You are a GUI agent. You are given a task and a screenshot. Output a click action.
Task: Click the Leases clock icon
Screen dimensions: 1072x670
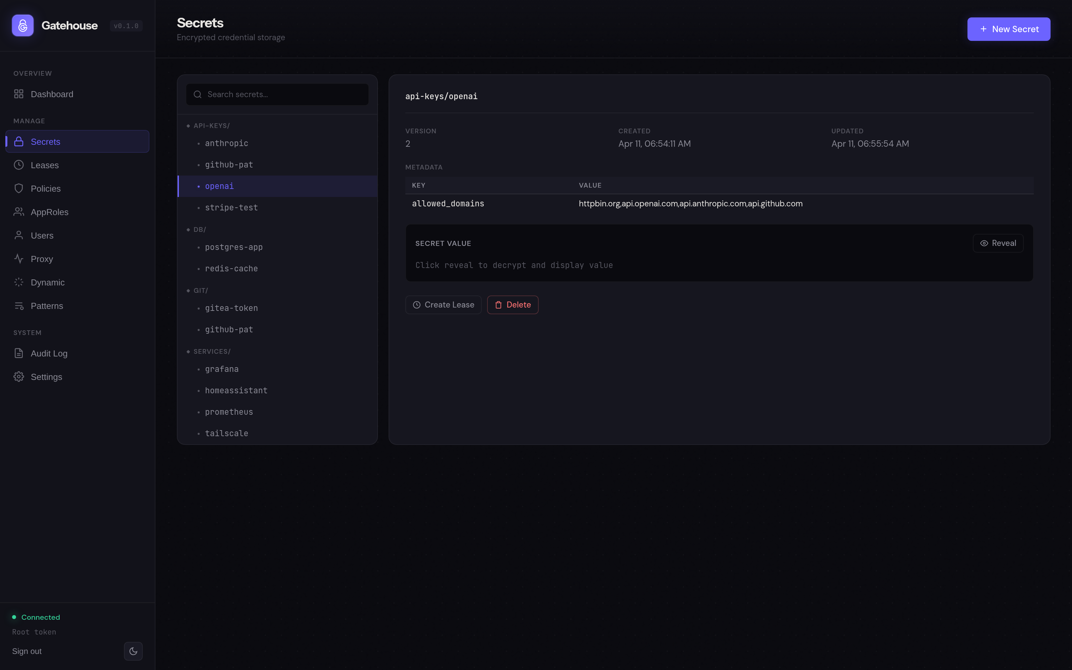[x=19, y=165]
